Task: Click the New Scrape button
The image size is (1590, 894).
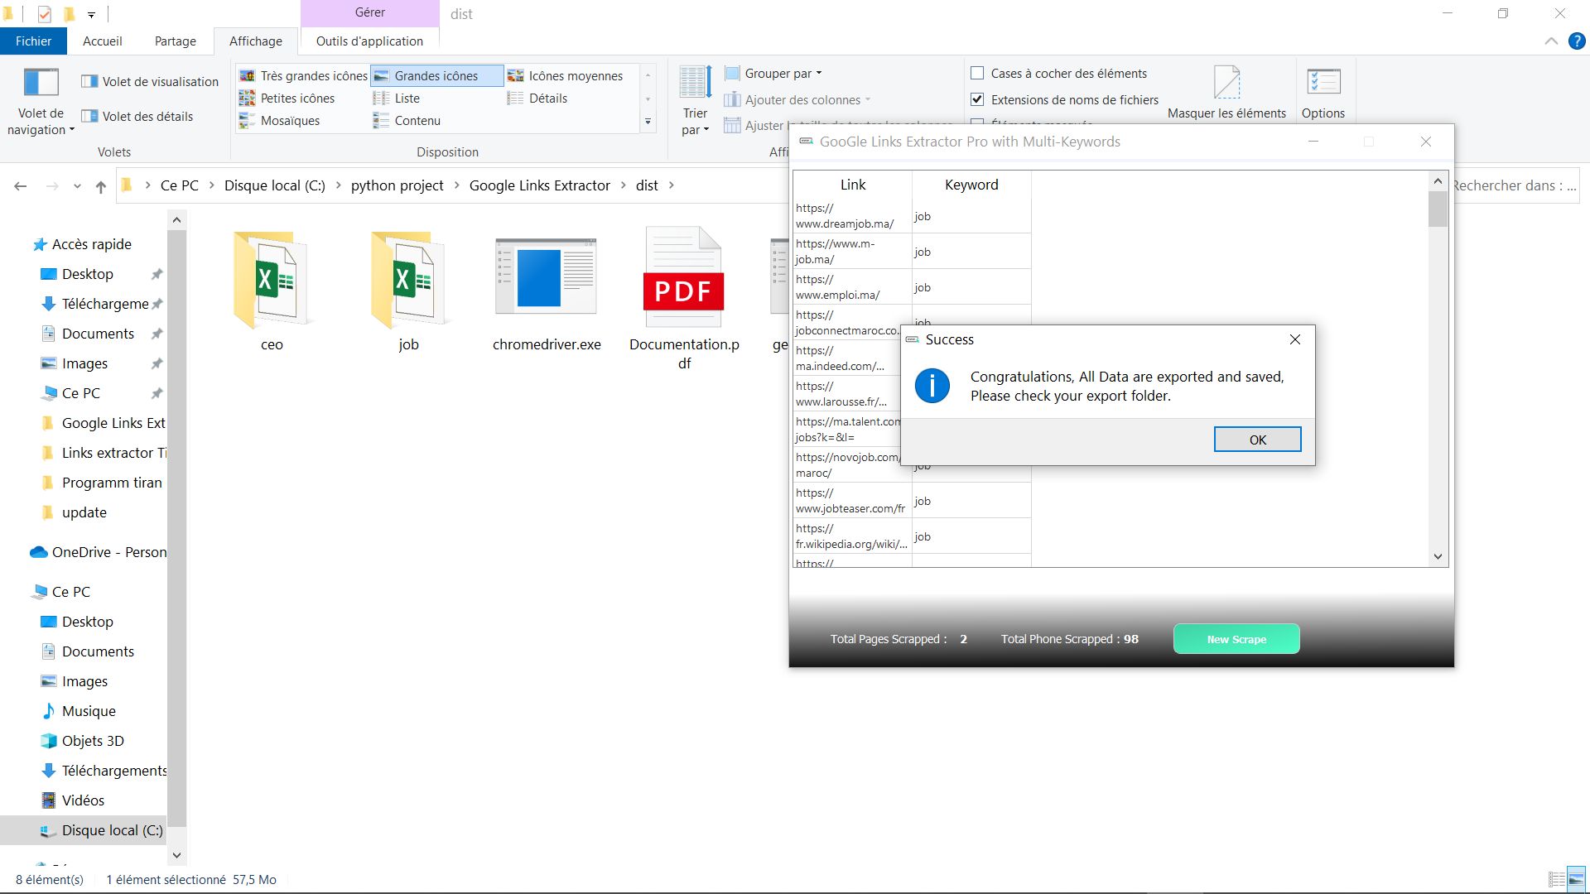Action: [x=1236, y=639]
